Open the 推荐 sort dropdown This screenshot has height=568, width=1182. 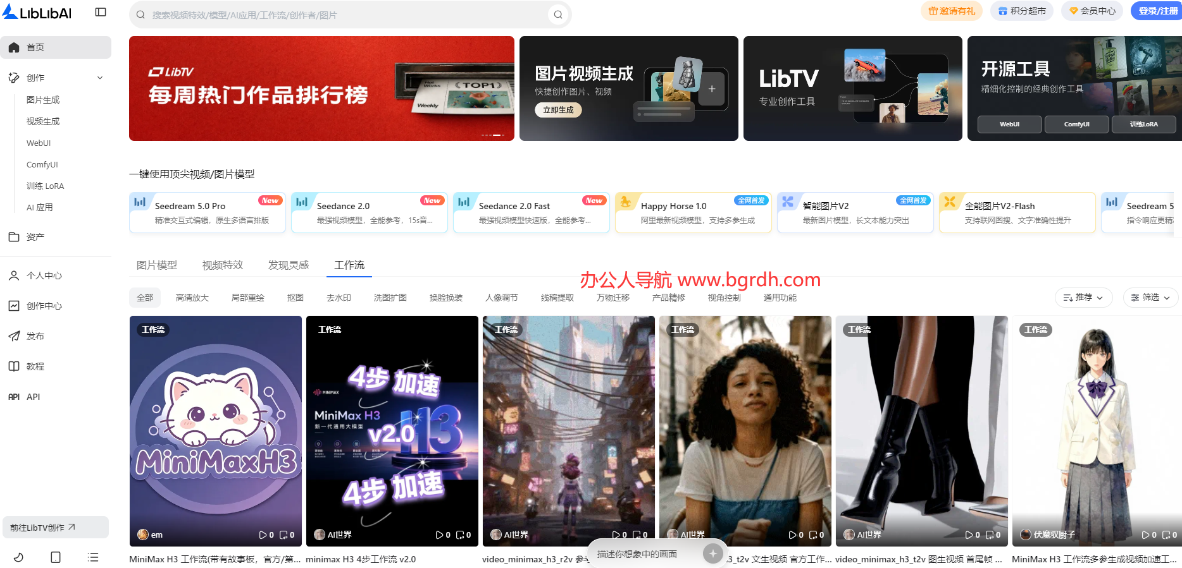click(1083, 298)
